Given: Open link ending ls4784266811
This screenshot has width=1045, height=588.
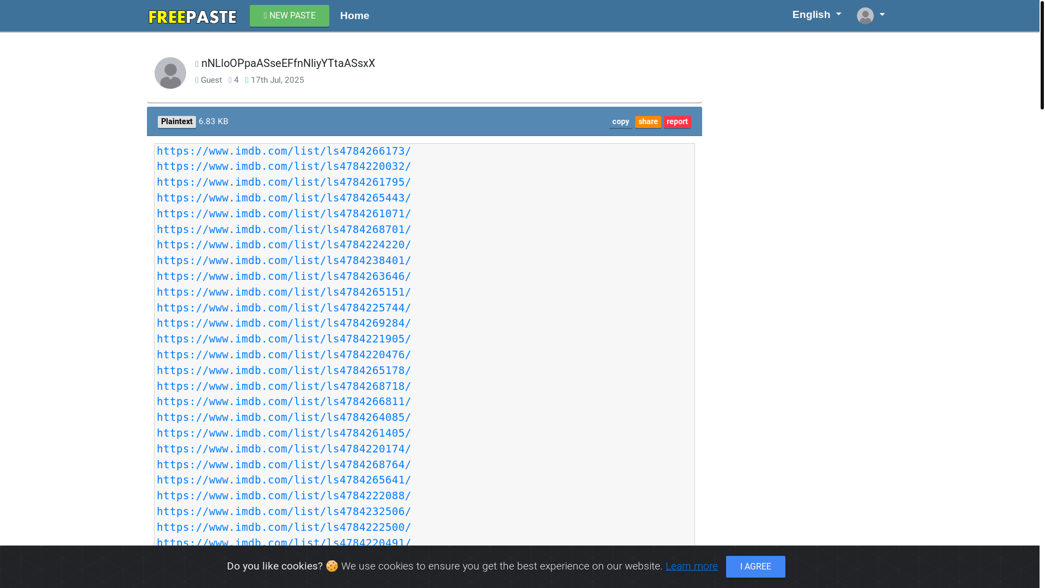Looking at the screenshot, I should click(284, 402).
